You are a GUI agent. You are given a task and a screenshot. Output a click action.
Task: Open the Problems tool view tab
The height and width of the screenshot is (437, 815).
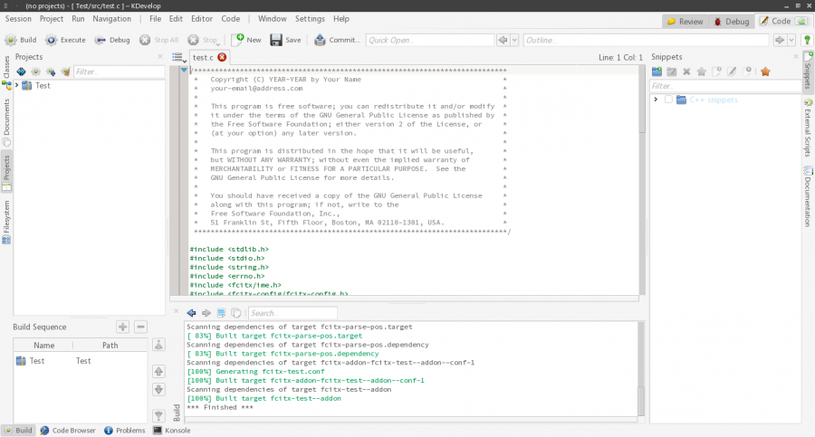pyautogui.click(x=124, y=431)
